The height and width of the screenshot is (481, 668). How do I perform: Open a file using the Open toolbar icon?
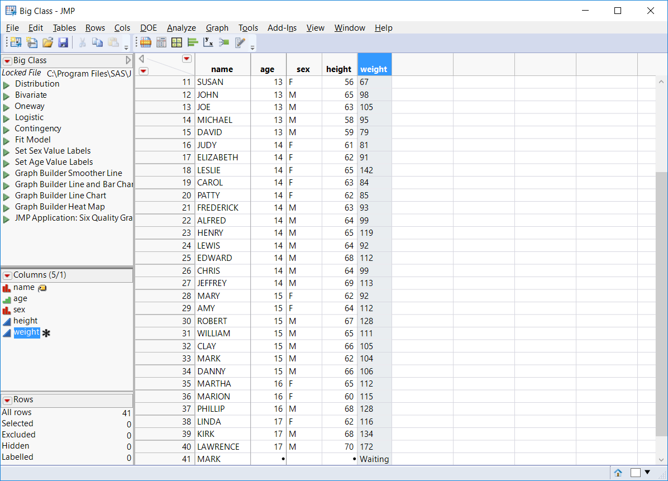[x=47, y=42]
